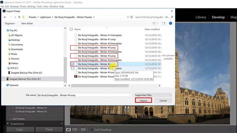
Task: Open the Settings menu
Action: point(31,6)
